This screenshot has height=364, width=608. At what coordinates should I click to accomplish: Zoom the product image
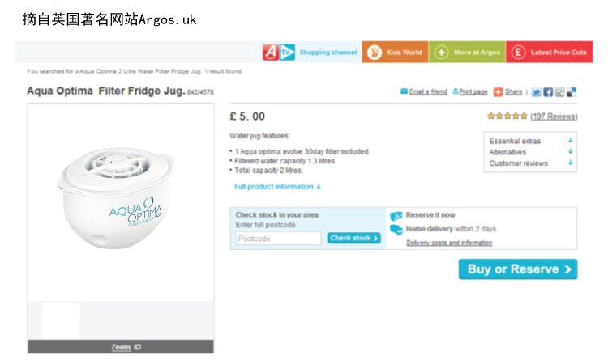click(121, 347)
